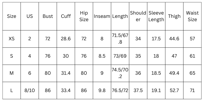This screenshot has width=204, height=102.
Task: Click the Hip Size column header
Action: tap(84, 16)
